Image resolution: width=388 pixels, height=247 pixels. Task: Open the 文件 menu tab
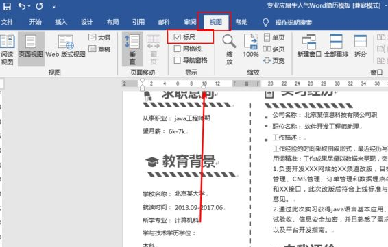tap(7, 22)
